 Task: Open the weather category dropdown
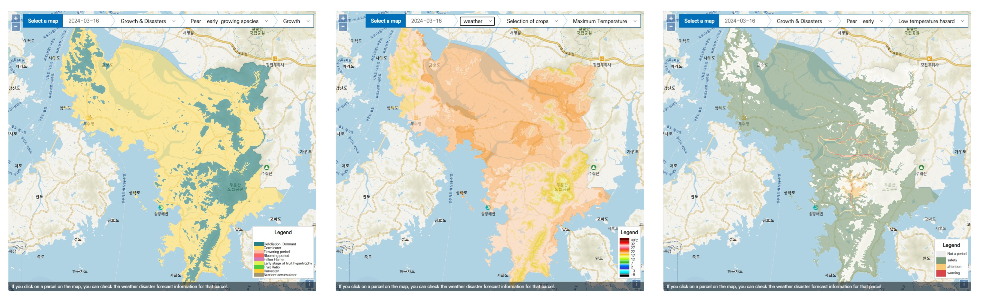tap(477, 21)
